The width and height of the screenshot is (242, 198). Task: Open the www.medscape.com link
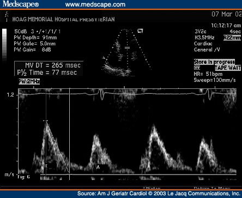tap(95, 4)
